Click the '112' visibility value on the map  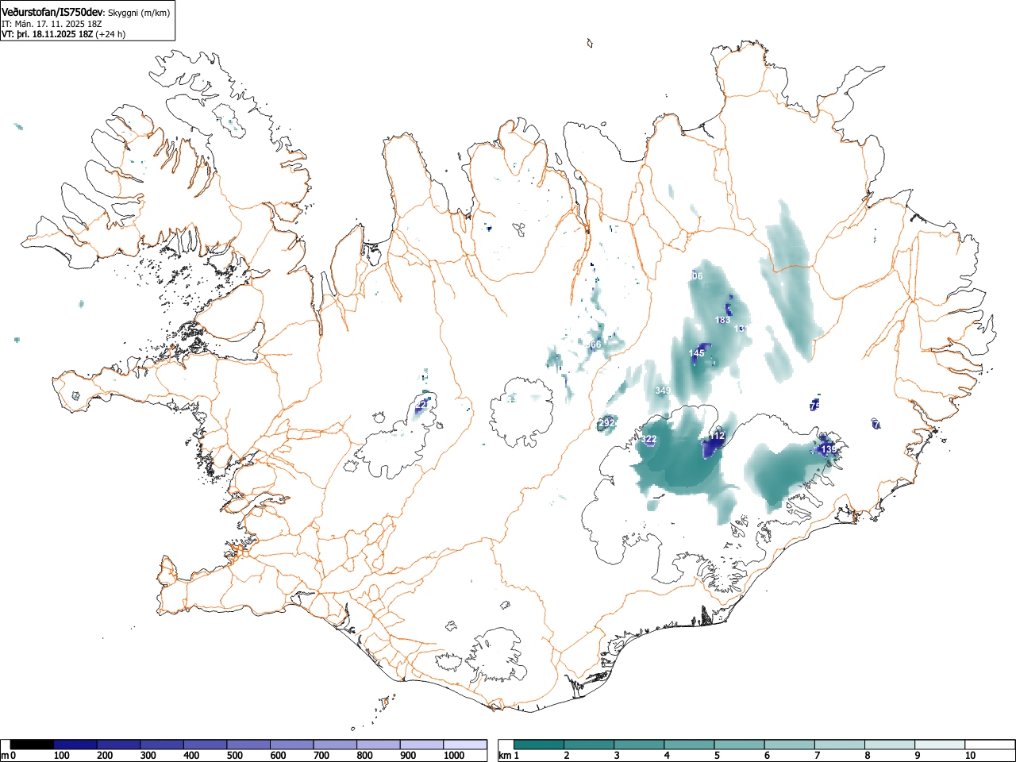[718, 437]
